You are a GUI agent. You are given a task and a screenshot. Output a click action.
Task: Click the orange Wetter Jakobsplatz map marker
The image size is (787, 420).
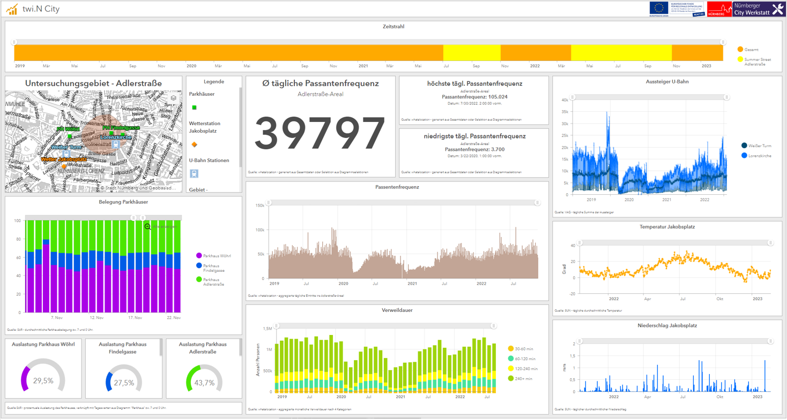pyautogui.click(x=64, y=166)
